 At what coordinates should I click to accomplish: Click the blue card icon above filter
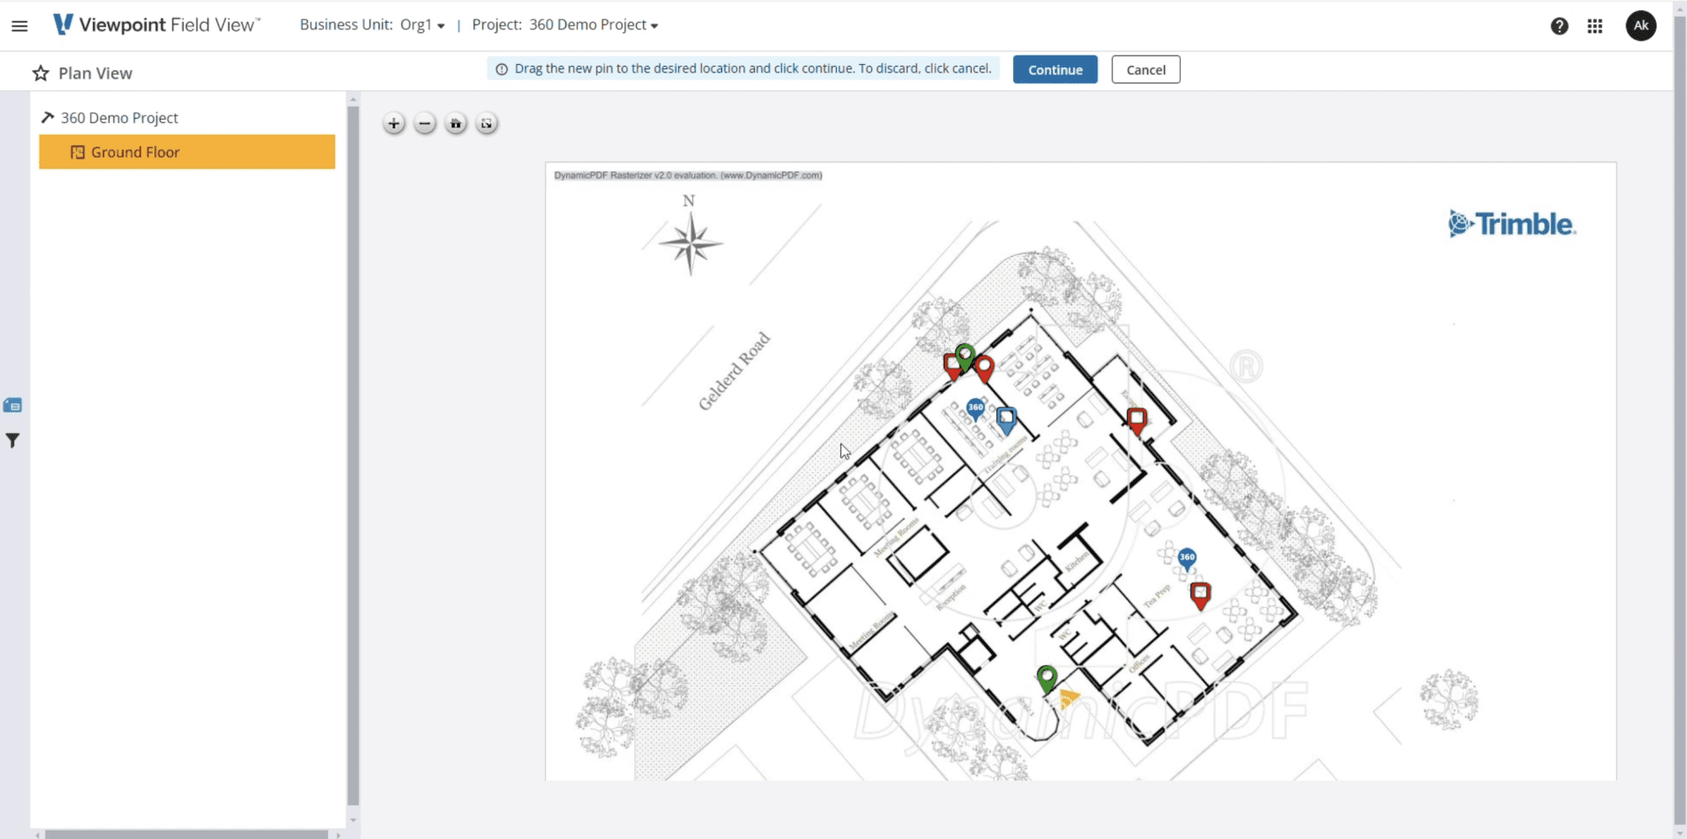click(x=13, y=406)
